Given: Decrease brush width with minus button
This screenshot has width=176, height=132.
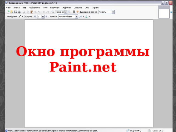Looking at the screenshot, I should point(35,16).
